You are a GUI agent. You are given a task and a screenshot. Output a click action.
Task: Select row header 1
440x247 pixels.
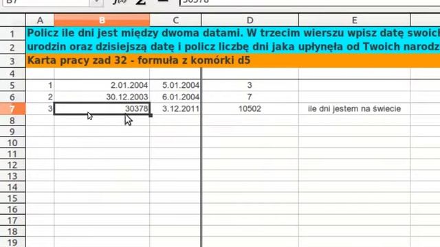(12, 34)
